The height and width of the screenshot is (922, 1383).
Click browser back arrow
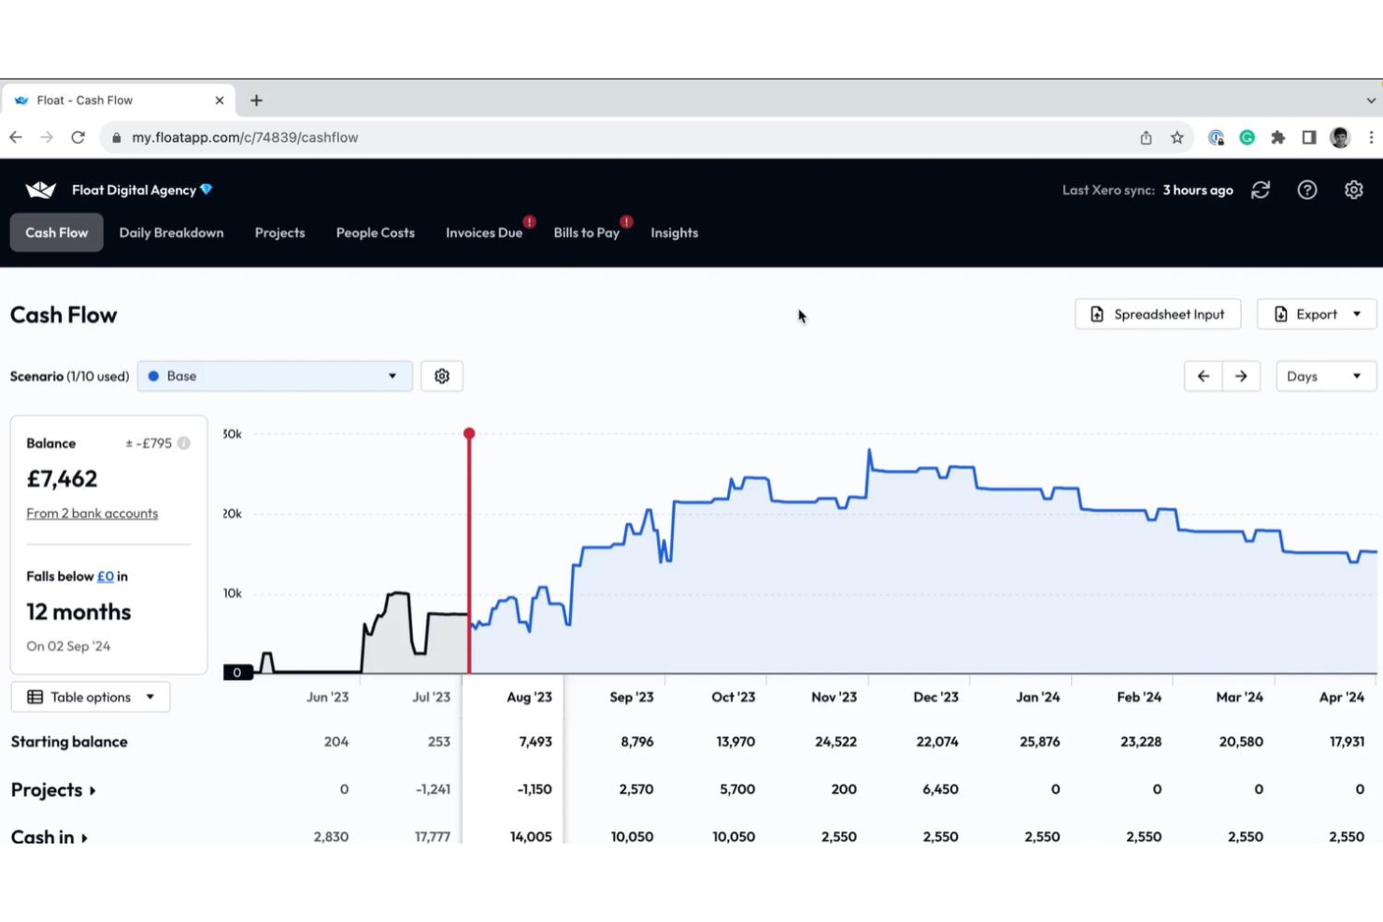16,137
